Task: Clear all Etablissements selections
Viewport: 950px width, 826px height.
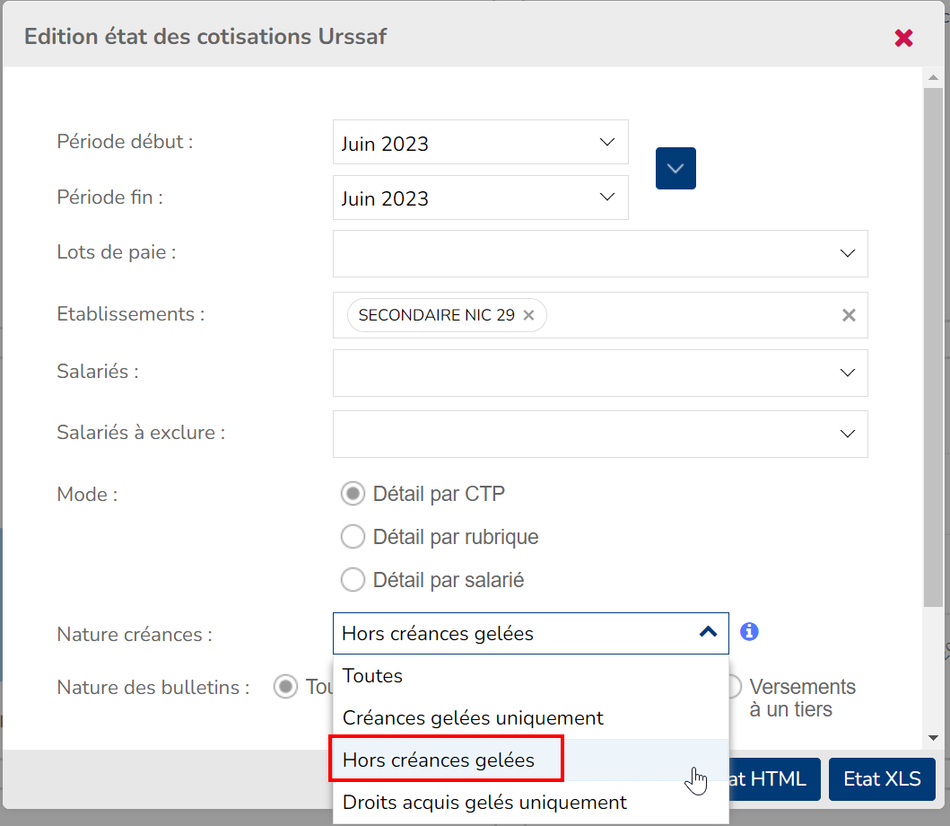Action: click(848, 315)
